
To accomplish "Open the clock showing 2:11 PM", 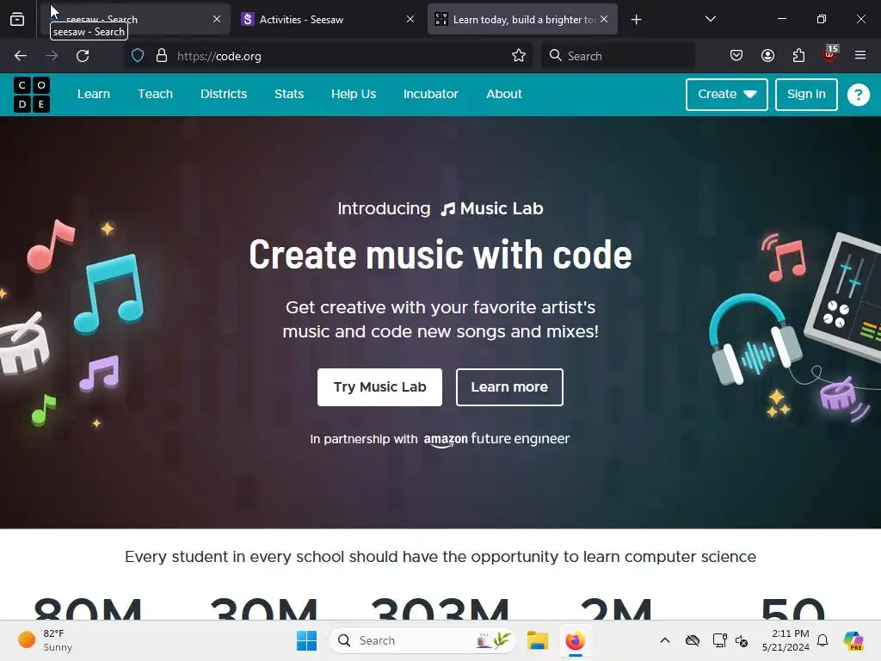I will [x=786, y=640].
